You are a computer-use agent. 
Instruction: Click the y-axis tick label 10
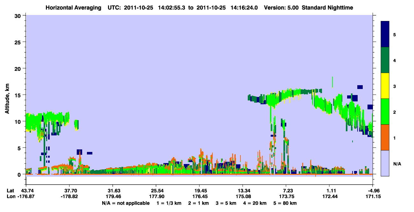tap(18, 121)
